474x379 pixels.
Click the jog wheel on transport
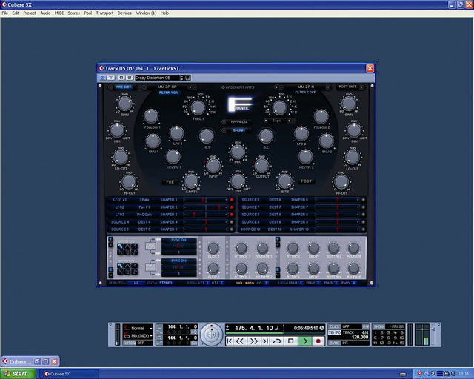(211, 335)
